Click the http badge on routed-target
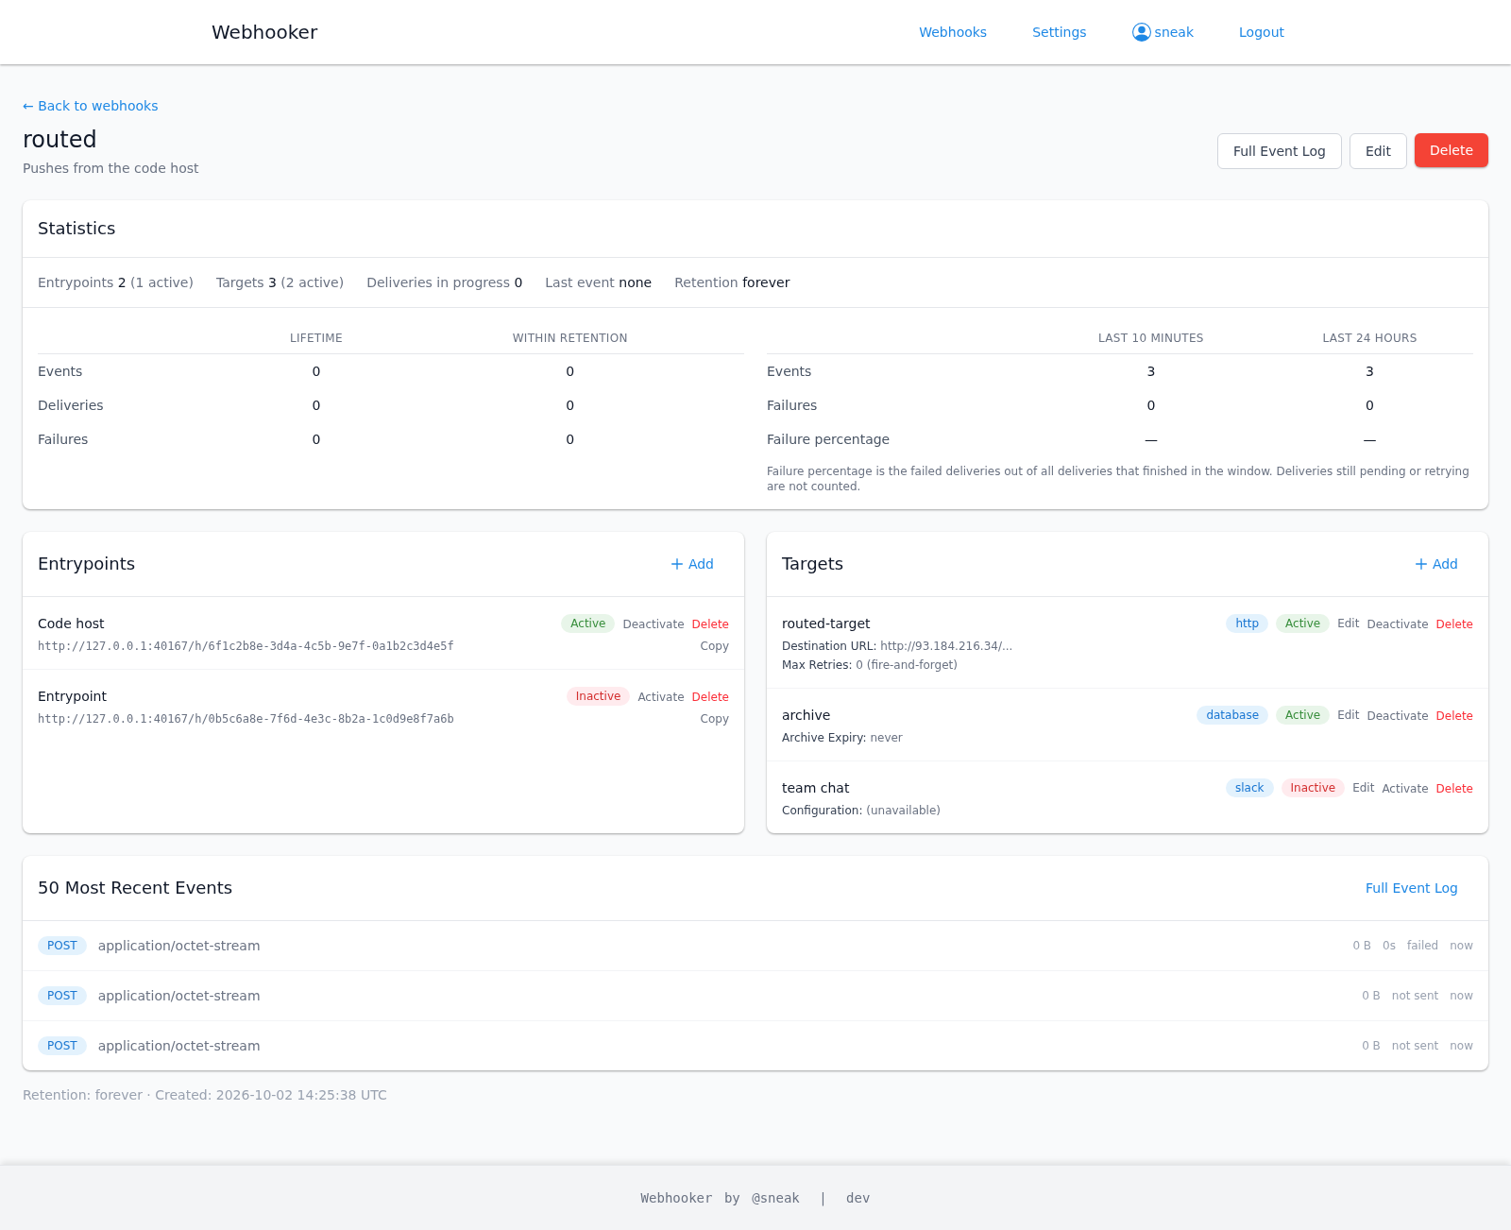The image size is (1511, 1230). 1247,624
